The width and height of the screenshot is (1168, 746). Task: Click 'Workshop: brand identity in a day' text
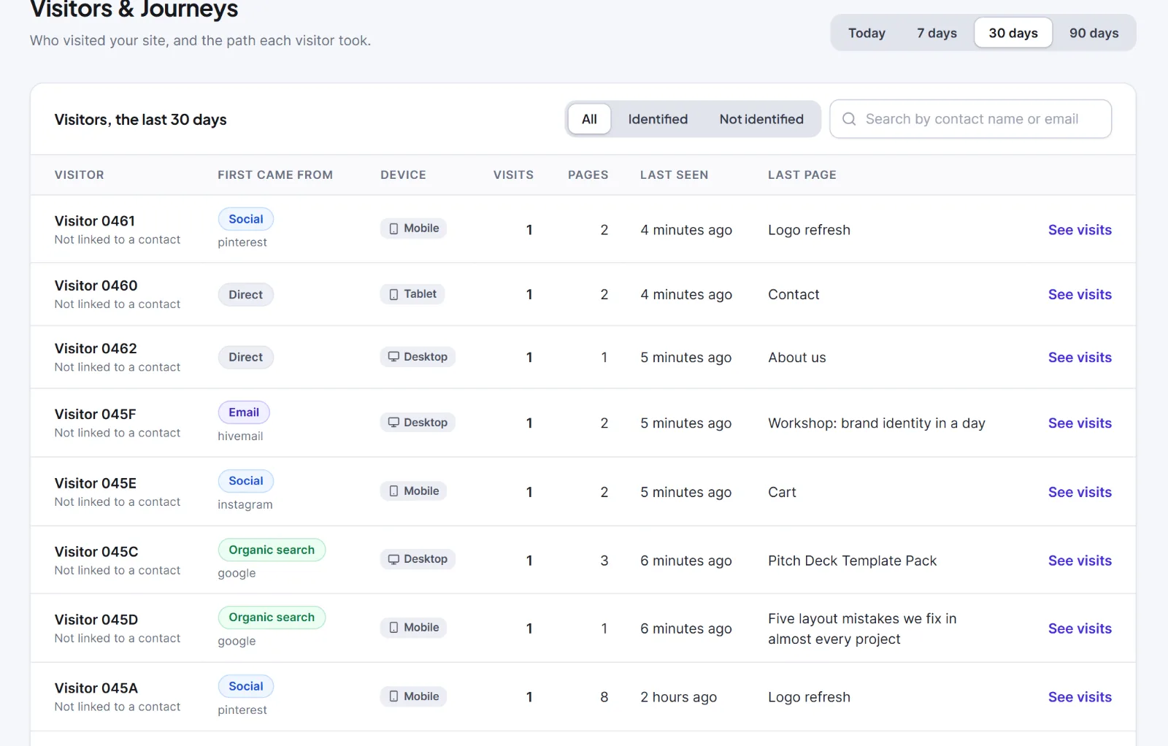pos(876,423)
